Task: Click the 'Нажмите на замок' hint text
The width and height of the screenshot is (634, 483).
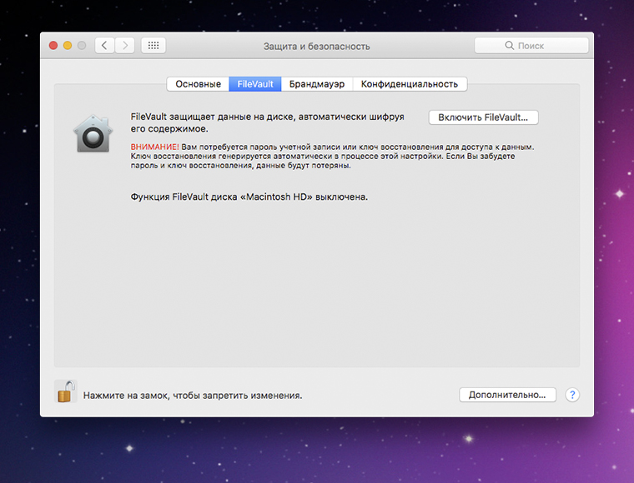Action: [193, 396]
